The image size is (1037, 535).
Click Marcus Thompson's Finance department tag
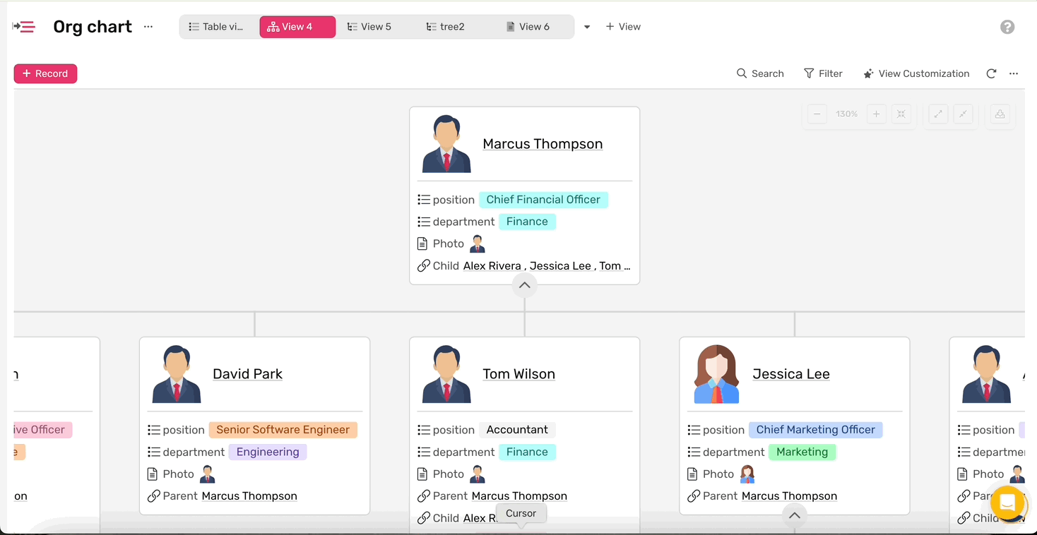[x=527, y=222]
